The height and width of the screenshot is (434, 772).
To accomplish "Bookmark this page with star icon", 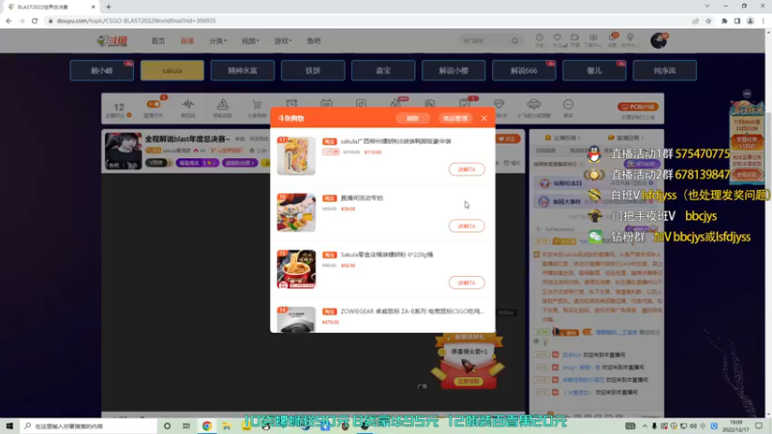I will (x=708, y=20).
